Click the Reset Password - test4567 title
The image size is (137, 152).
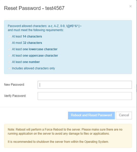click(34, 8)
